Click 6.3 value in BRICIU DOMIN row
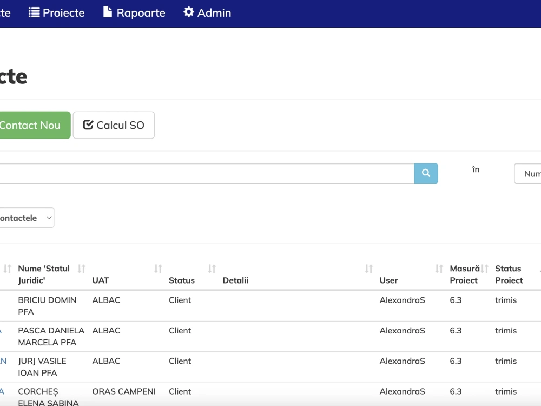The width and height of the screenshot is (541, 406). (x=456, y=300)
